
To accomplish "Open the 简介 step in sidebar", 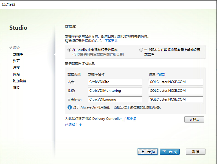I will tap(16, 48).
